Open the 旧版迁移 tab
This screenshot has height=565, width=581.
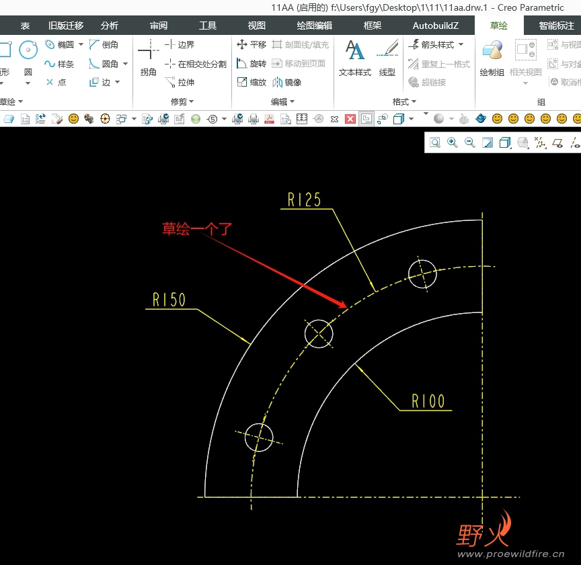point(66,26)
